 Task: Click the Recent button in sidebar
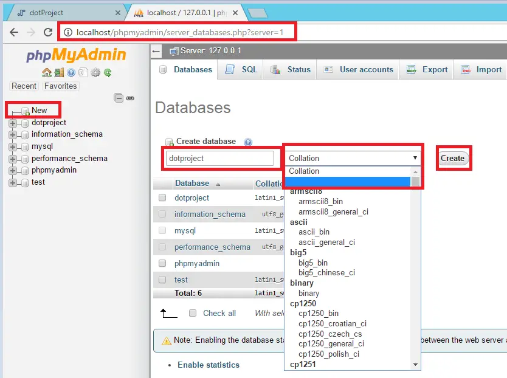pyautogui.click(x=24, y=86)
